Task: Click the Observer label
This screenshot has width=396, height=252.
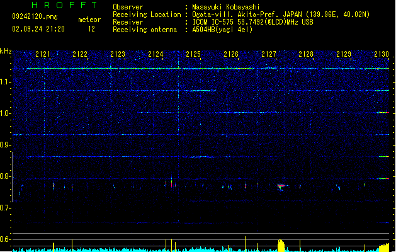Action: 128,7
